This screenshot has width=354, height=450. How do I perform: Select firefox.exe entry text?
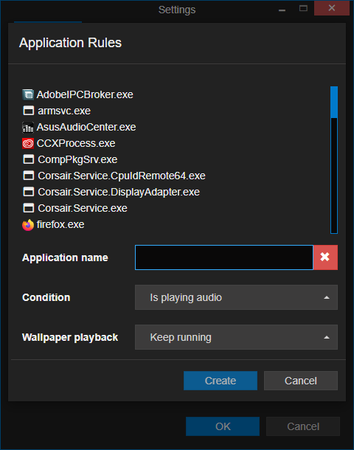click(x=60, y=224)
